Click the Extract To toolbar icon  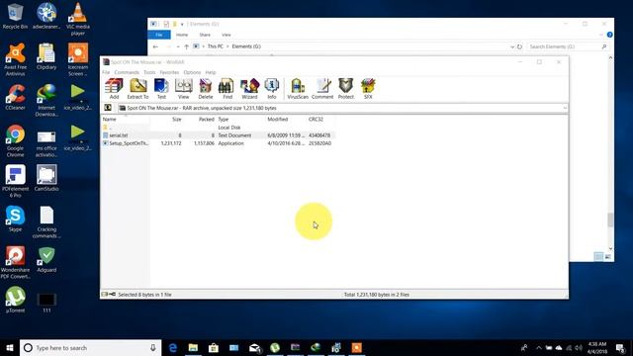coord(137,89)
